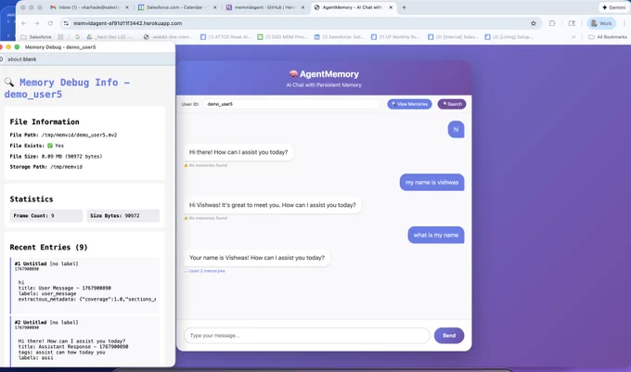This screenshot has width=631, height=372.
Task: Click about:blank address in Memory Debug window
Action: coord(21,59)
